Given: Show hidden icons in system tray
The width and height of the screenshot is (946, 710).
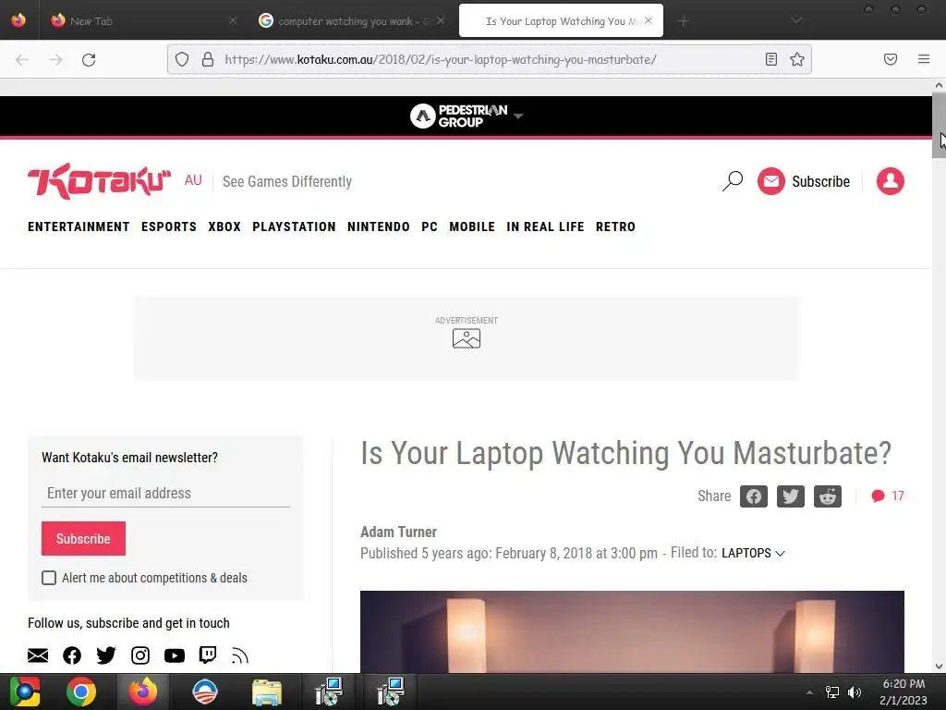Looking at the screenshot, I should point(809,692).
